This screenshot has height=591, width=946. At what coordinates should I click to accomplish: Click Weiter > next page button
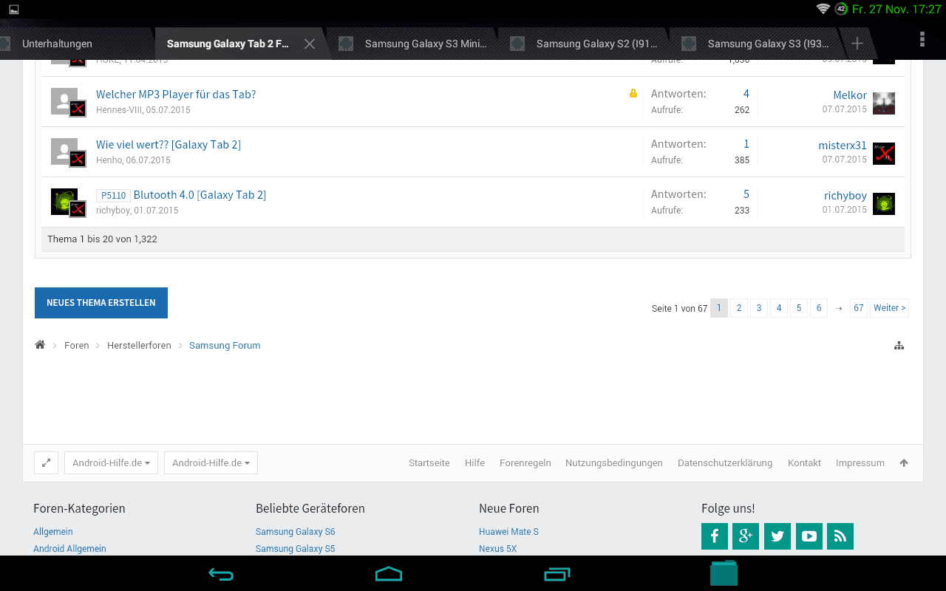click(x=889, y=308)
